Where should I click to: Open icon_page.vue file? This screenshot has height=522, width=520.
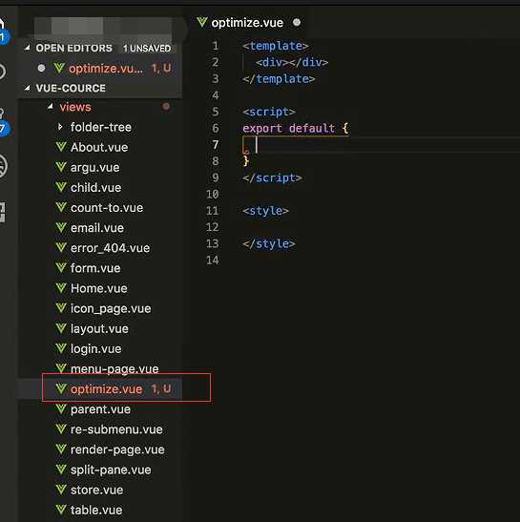click(111, 308)
